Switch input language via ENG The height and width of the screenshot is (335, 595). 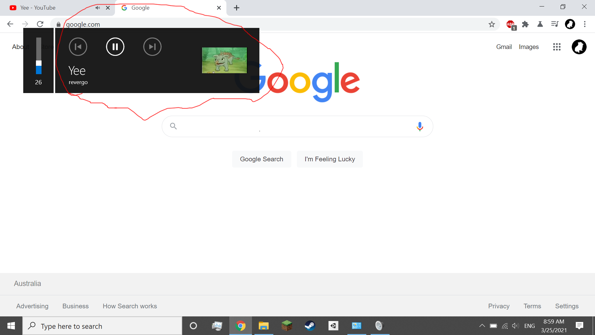[529, 326]
